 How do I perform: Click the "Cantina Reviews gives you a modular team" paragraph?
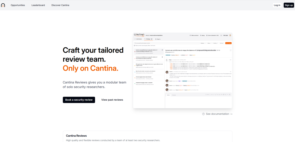pyautogui.click(x=94, y=85)
